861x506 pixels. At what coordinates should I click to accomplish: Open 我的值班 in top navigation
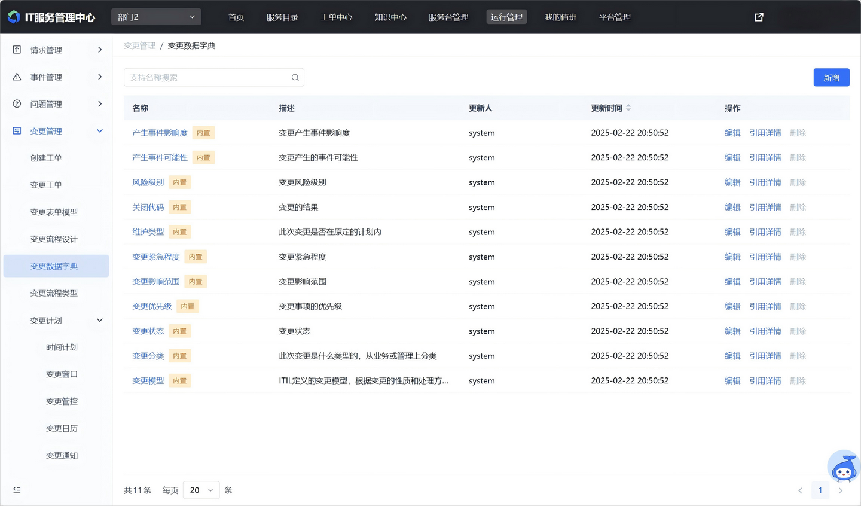point(561,17)
